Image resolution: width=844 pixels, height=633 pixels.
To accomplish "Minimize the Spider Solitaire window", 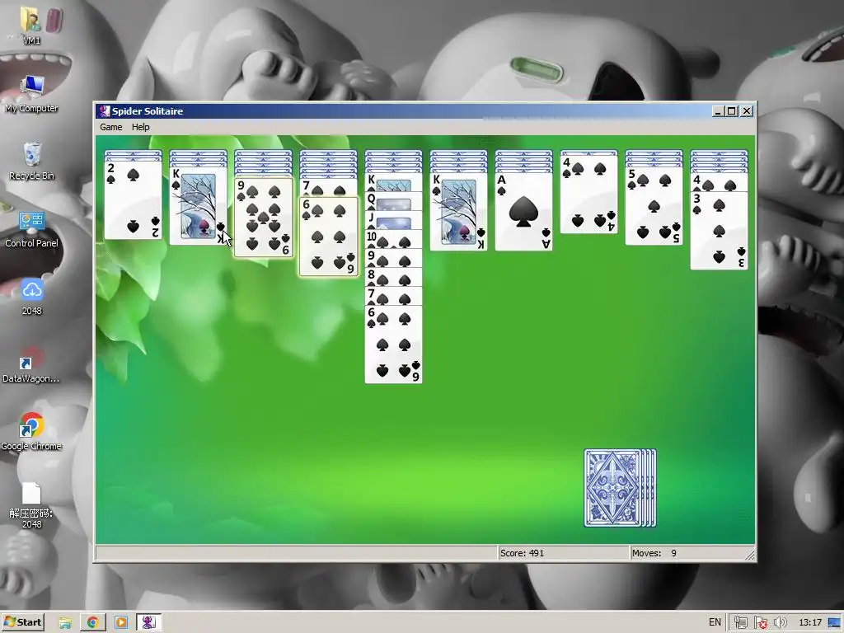I will pyautogui.click(x=718, y=111).
